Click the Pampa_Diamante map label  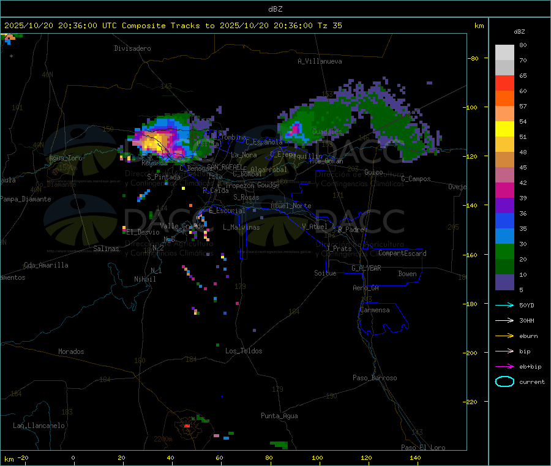(26, 199)
